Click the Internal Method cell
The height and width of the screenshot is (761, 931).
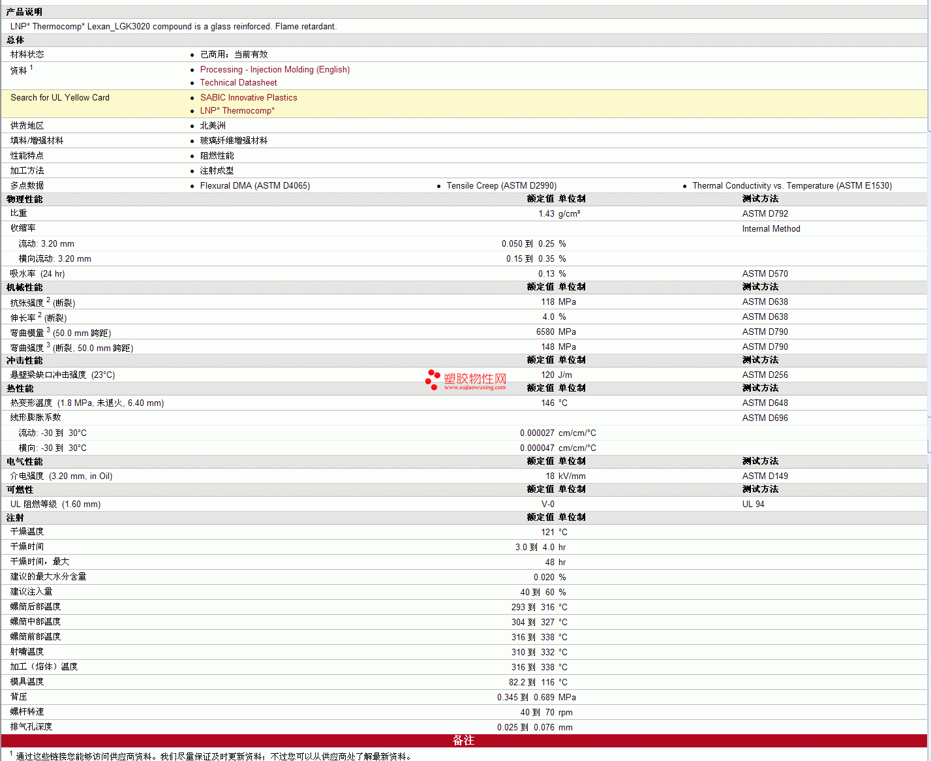[x=771, y=229]
